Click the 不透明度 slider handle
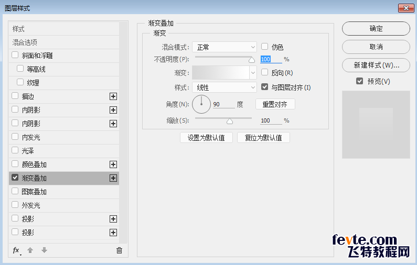The width and height of the screenshot is (417, 265). click(252, 60)
